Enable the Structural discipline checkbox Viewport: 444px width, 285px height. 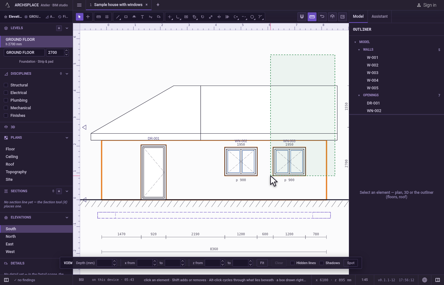coord(6,85)
